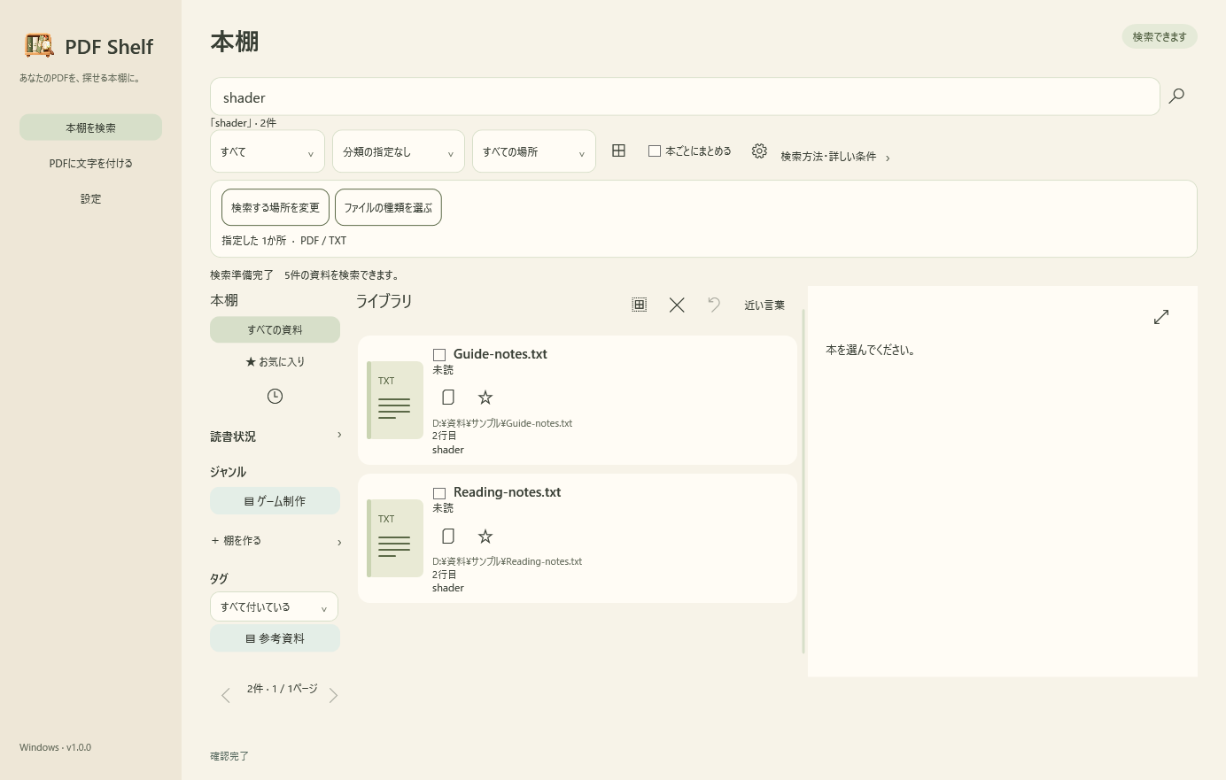The image size is (1226, 780).
Task: Select すべての資料 shelf
Action: (x=275, y=329)
